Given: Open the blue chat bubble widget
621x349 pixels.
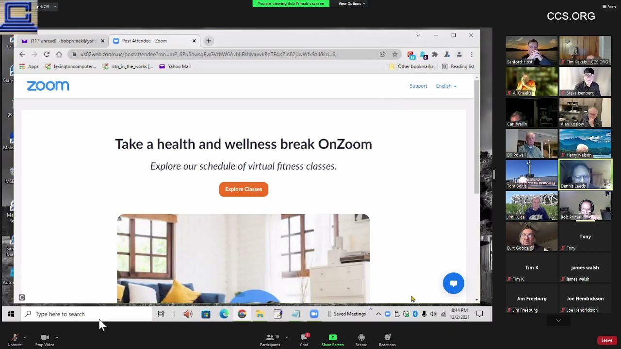Looking at the screenshot, I should 454,284.
